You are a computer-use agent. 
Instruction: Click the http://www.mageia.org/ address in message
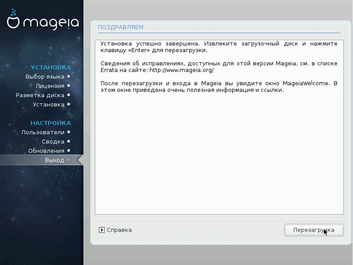coord(181,70)
